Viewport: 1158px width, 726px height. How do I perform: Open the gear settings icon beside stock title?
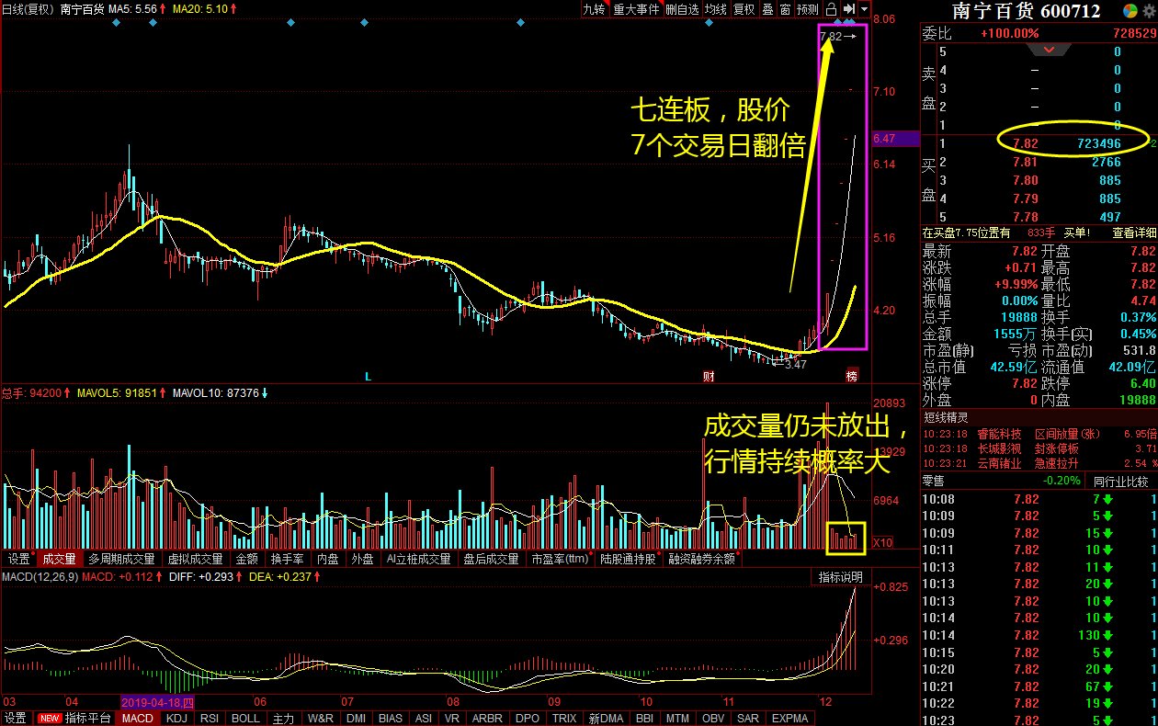pyautogui.click(x=1150, y=11)
